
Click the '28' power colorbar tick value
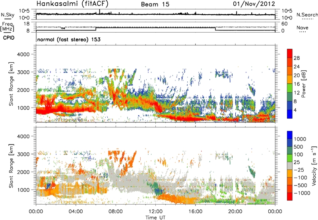(x=297, y=58)
